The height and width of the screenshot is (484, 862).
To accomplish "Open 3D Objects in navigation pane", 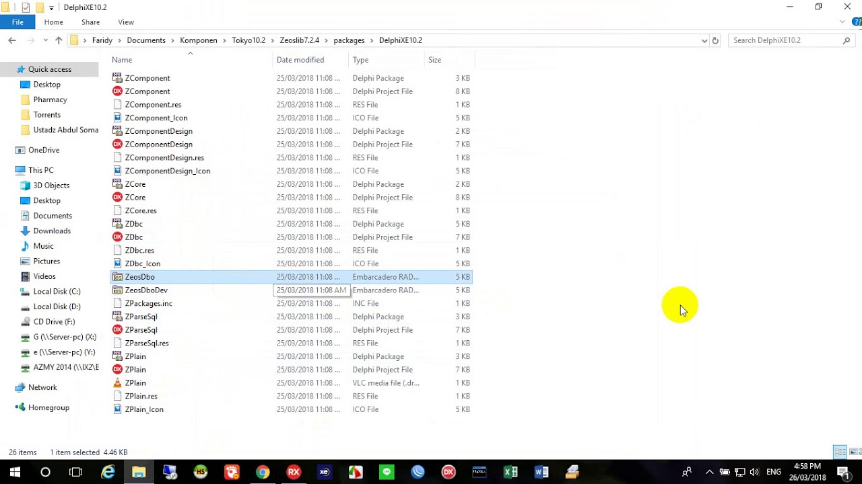I will [x=51, y=186].
